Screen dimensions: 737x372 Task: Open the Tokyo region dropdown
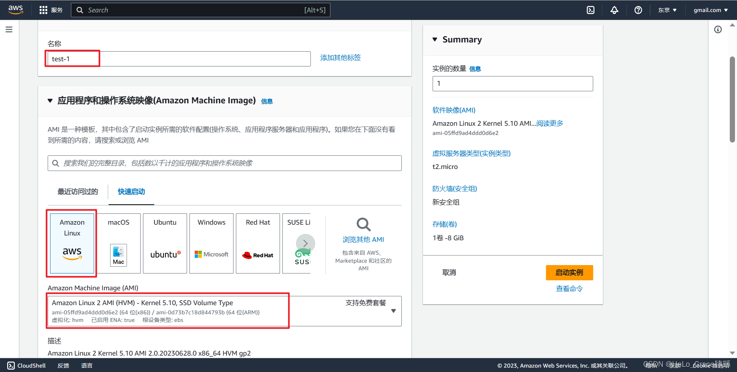[x=667, y=10]
